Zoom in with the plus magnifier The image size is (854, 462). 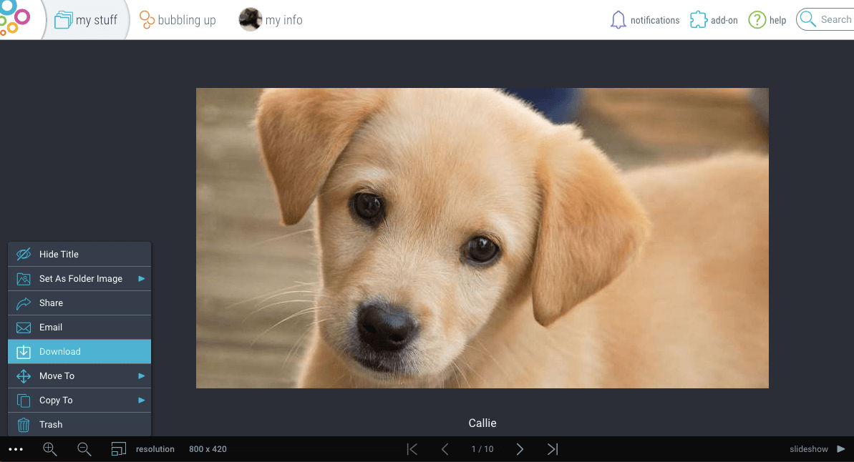click(49, 449)
